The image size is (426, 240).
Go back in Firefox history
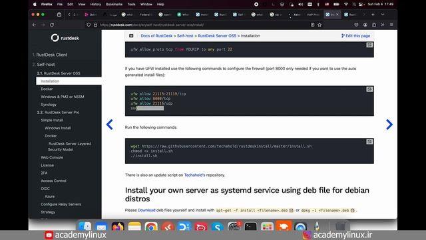pos(34,25)
